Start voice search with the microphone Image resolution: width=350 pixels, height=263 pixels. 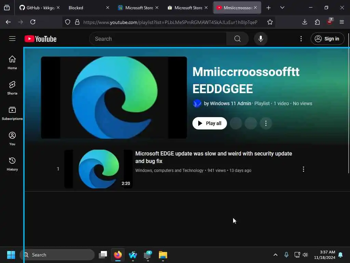tap(260, 39)
